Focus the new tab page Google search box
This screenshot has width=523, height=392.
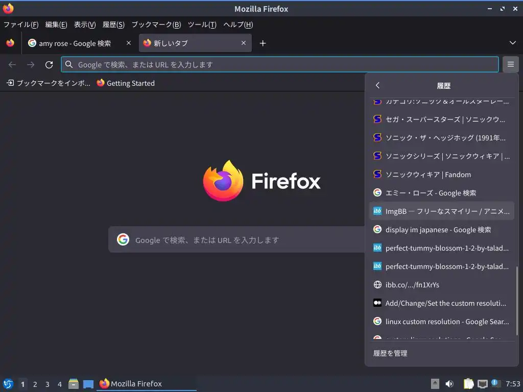pyautogui.click(x=236, y=240)
